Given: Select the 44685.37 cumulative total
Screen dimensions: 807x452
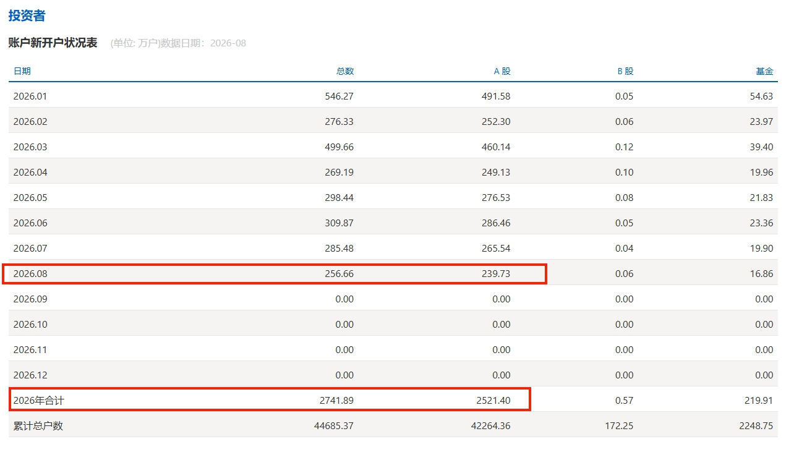Looking at the screenshot, I should [334, 426].
